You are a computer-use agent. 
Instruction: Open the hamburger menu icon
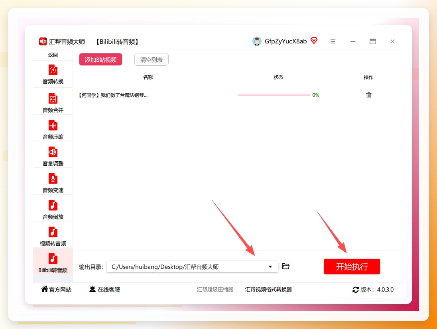coord(333,41)
